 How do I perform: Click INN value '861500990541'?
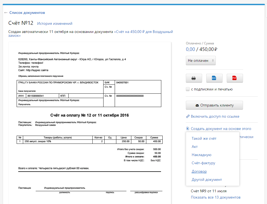[x=36, y=96]
